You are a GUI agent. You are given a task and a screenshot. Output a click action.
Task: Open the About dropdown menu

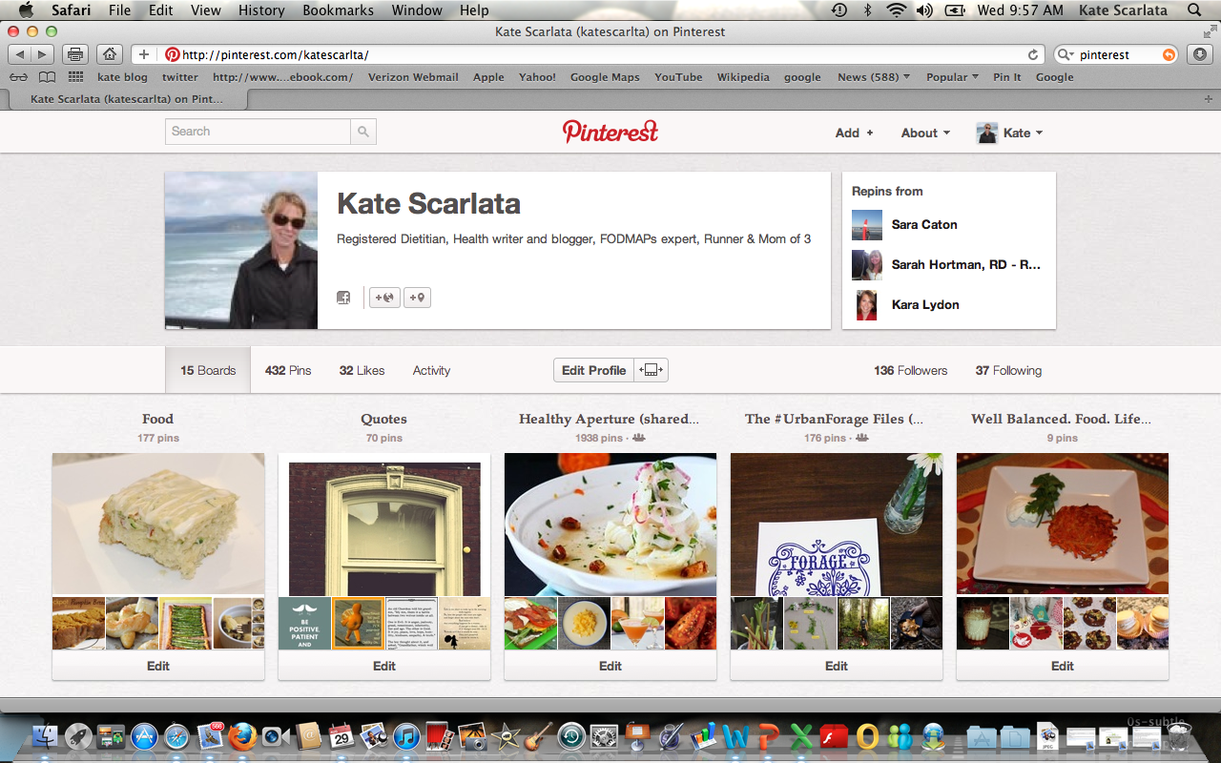pos(925,133)
